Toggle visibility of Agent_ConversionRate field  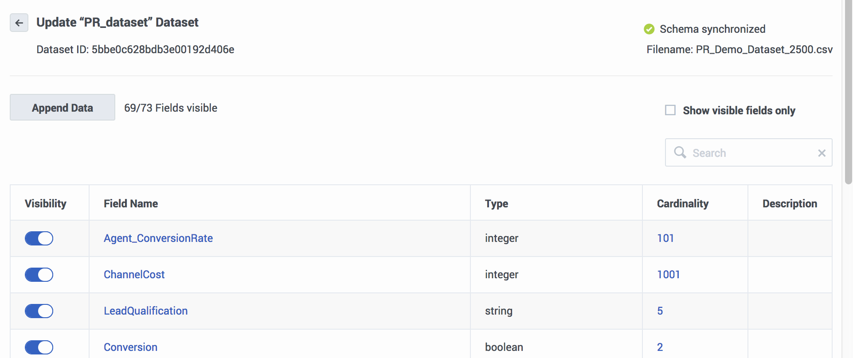click(39, 238)
